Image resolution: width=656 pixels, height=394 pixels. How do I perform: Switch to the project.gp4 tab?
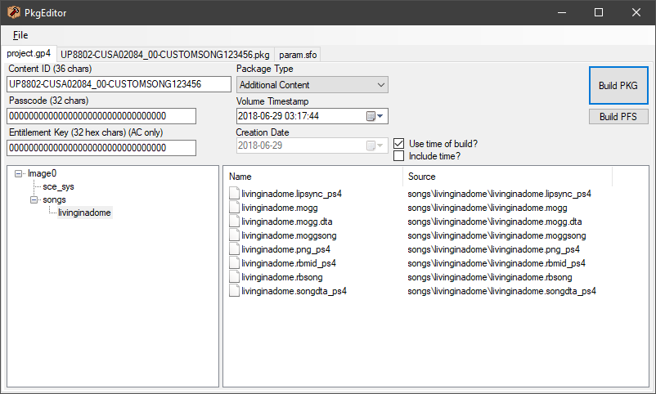(29, 53)
